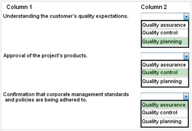Viewport: 192px width, 131px height.
Task: Select Quality control in the first dropdown list
Action: (165, 33)
